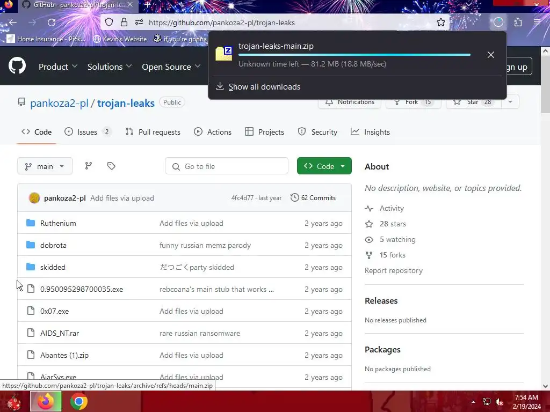Image resolution: width=550 pixels, height=412 pixels.
Task: Expand the Solutions menu
Action: point(110,67)
